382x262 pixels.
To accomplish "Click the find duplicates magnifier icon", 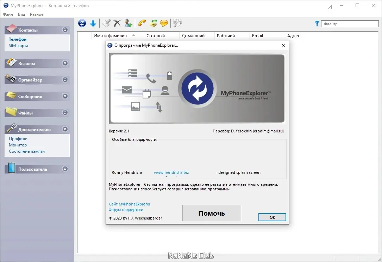I will point(177,23).
